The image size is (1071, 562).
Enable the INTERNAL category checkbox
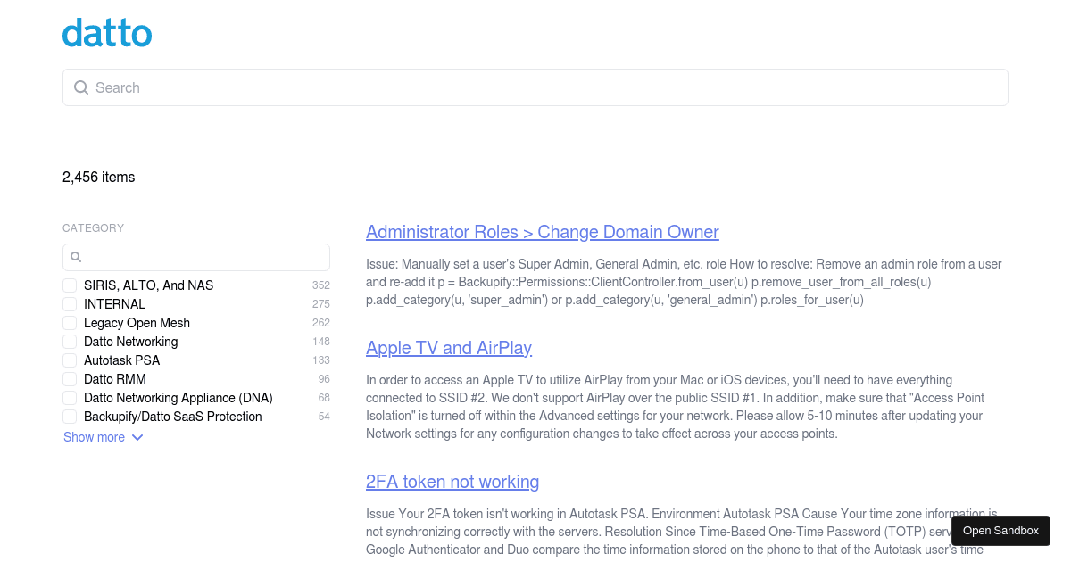click(70, 304)
